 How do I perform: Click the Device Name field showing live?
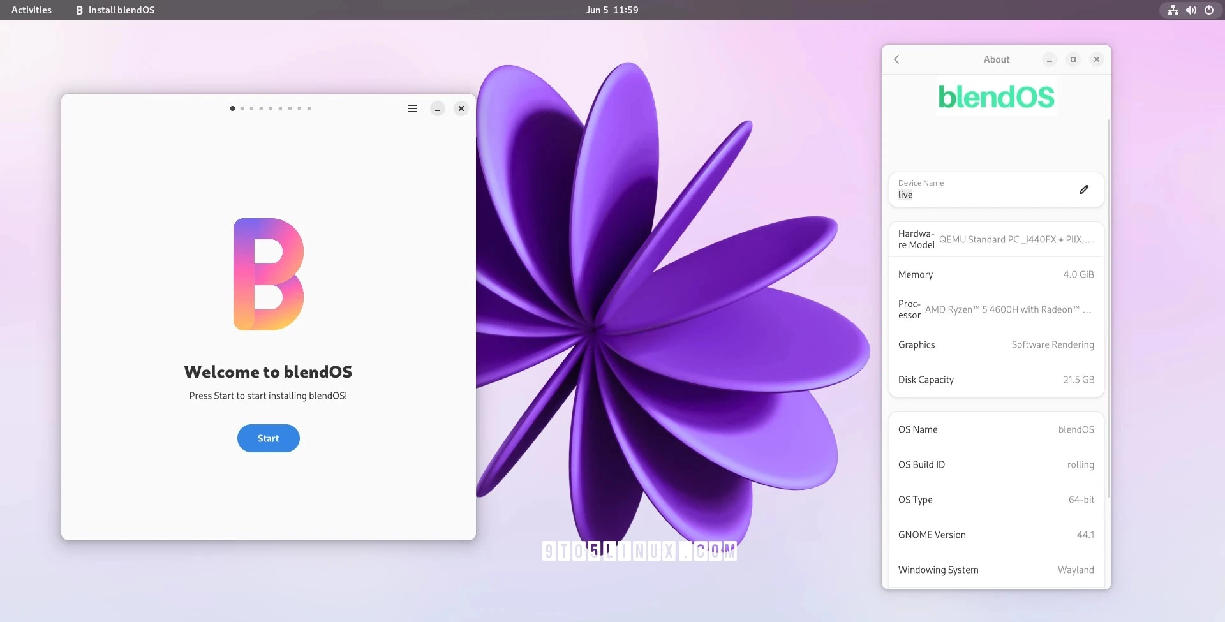tap(983, 189)
